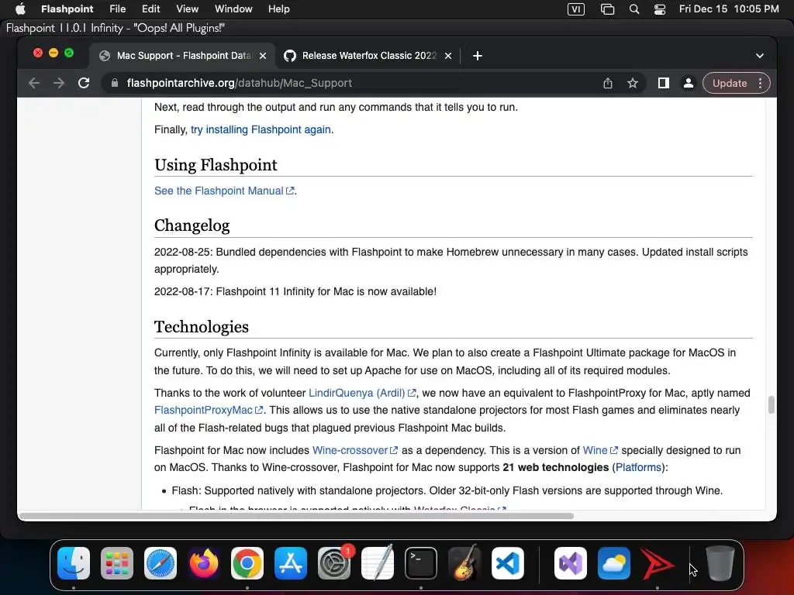Bookmark this page with the star
Screen dimensions: 794x595
click(x=633, y=83)
